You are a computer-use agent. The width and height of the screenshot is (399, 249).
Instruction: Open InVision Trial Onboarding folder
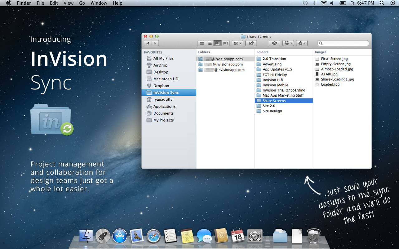[284, 90]
